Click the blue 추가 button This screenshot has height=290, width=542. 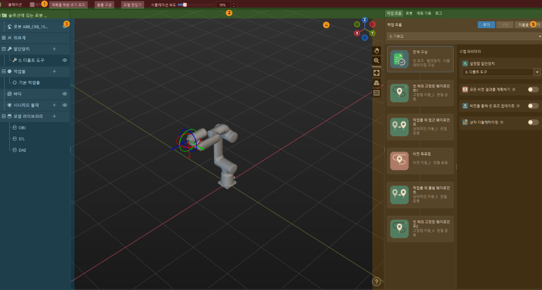pyautogui.click(x=486, y=25)
